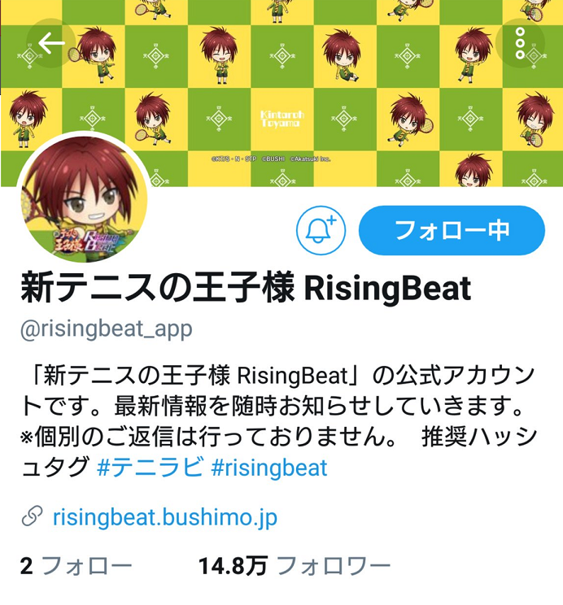Click the 新テニスの王子様 RisingBeat display name

click(x=246, y=287)
